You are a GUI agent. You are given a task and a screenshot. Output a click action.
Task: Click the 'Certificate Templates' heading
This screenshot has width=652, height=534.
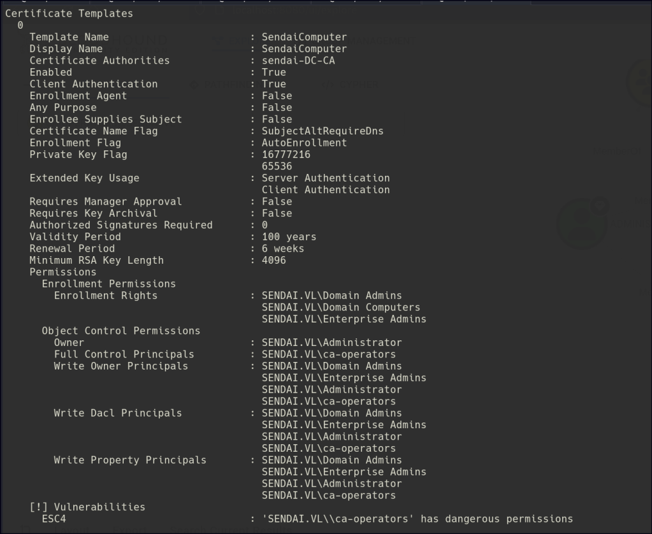point(69,13)
